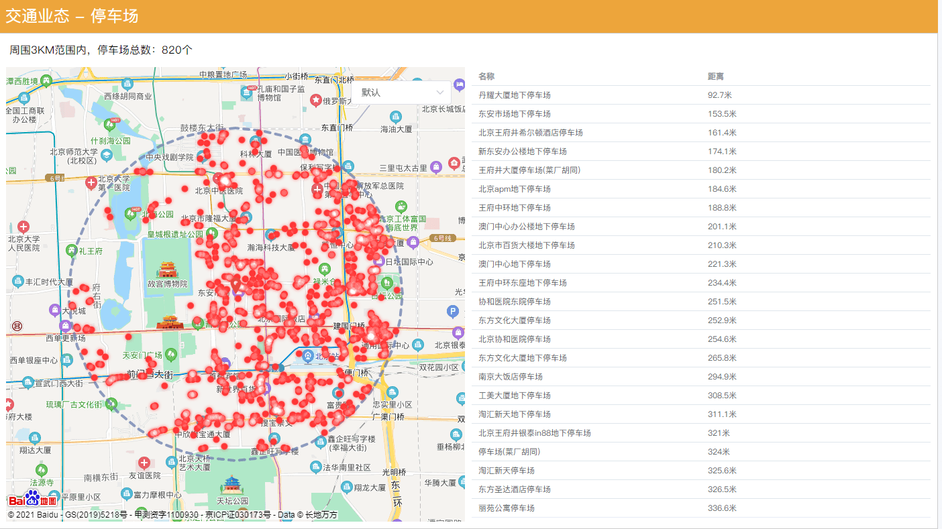Click the 天坛公园 temple icon
This screenshot has width=942, height=529.
232,485
